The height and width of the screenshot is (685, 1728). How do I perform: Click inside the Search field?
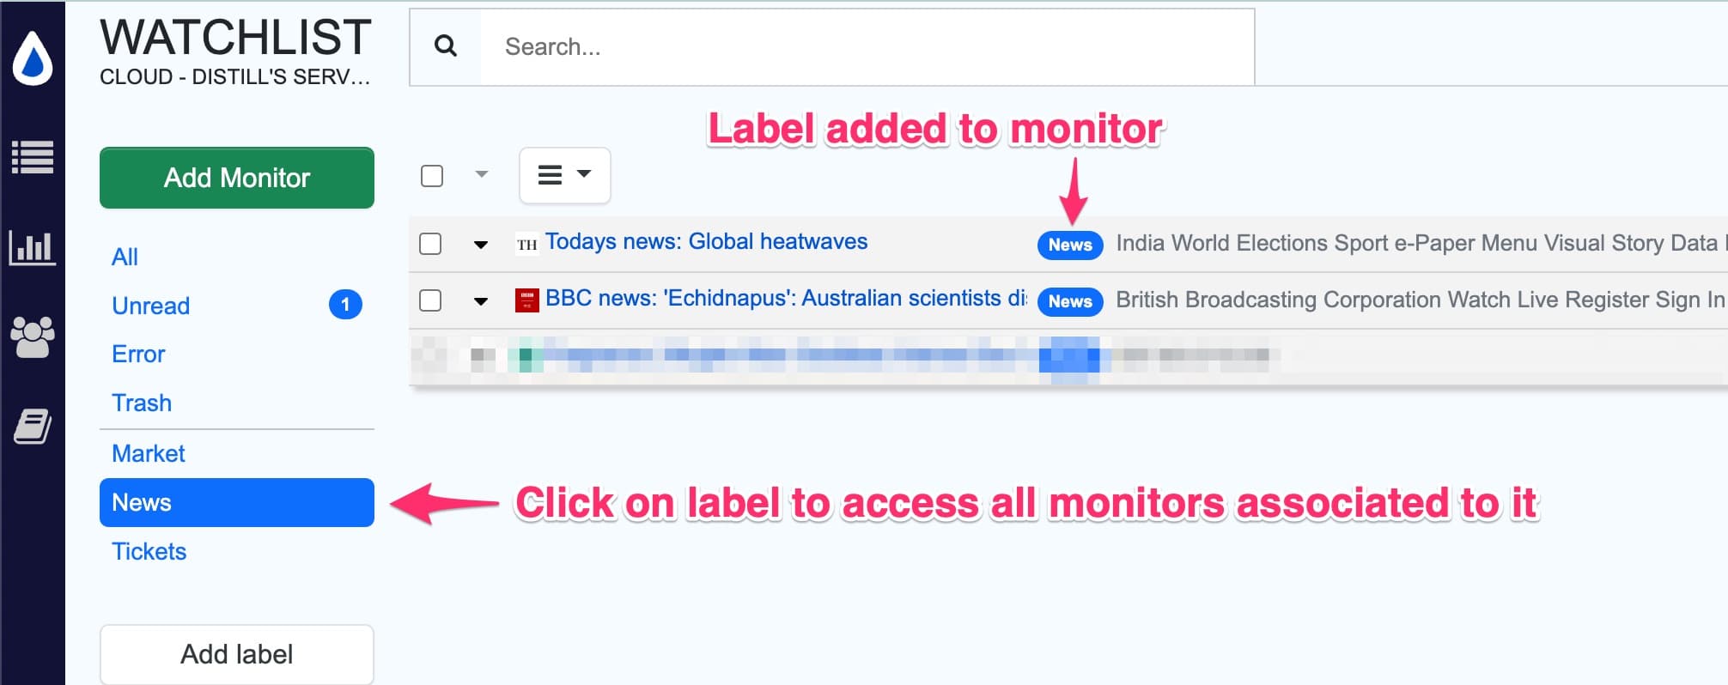[x=773, y=46]
